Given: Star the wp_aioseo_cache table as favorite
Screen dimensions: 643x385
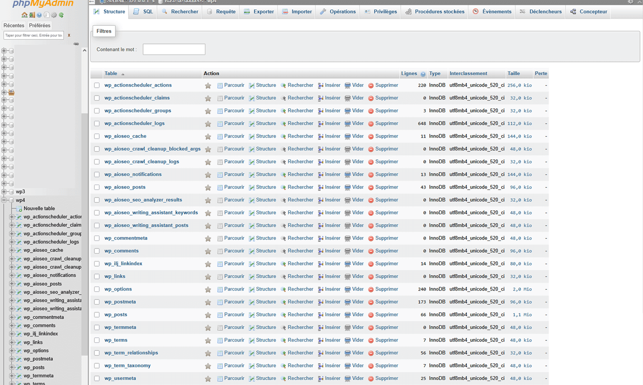Looking at the screenshot, I should pyautogui.click(x=208, y=137).
